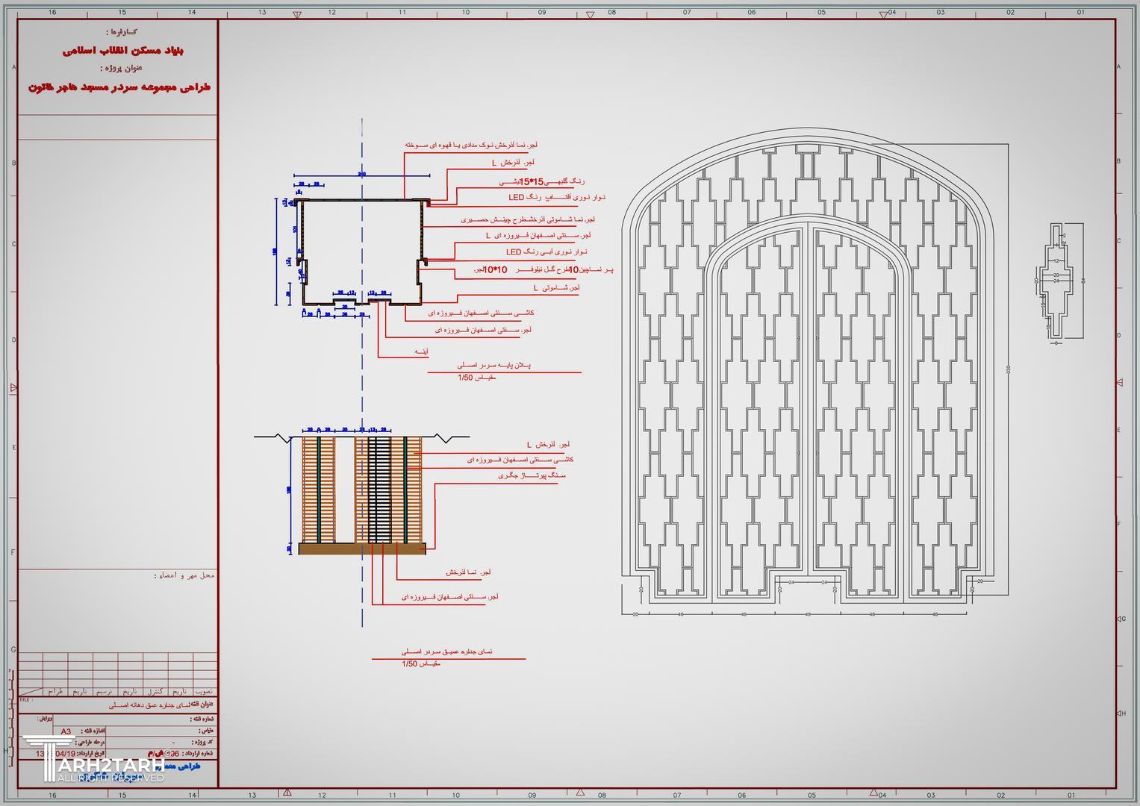
Task: Click grid column marker 08 on top ruler
Action: (x=611, y=12)
